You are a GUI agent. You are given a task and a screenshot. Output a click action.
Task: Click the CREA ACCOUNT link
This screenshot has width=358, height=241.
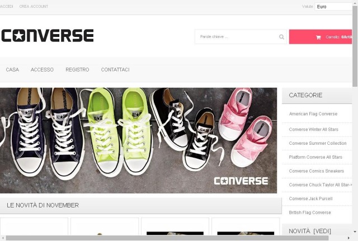(x=34, y=6)
